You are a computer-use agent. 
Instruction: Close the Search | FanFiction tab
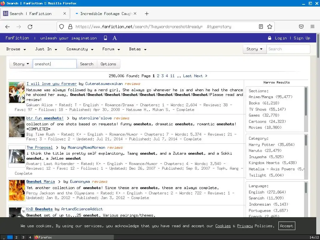65,13
